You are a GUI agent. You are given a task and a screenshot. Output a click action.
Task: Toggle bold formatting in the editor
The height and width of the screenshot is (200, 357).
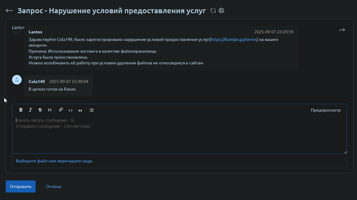point(21,110)
